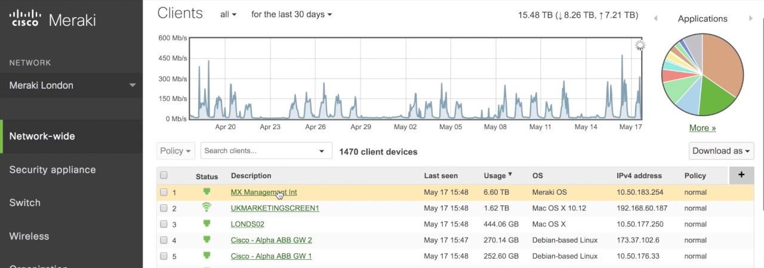764x268 pixels.
Task: Click the 1.62 TB usage value
Action: (x=497, y=208)
